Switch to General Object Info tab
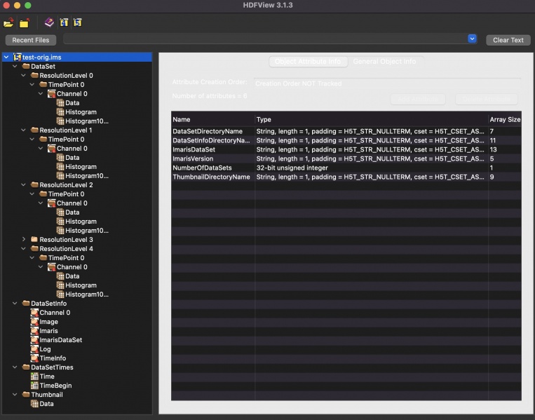This screenshot has height=420, width=535. (x=384, y=62)
